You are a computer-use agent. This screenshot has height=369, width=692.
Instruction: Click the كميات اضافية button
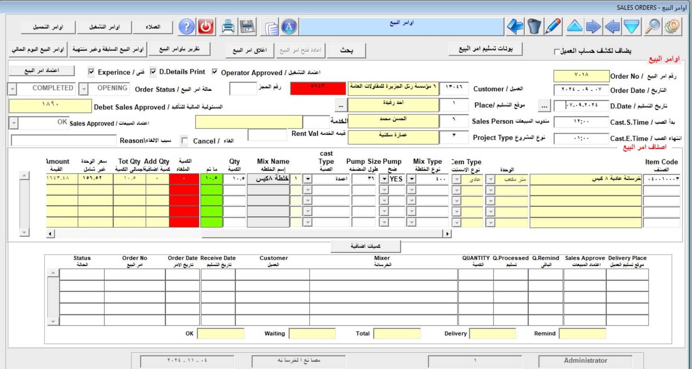point(365,246)
